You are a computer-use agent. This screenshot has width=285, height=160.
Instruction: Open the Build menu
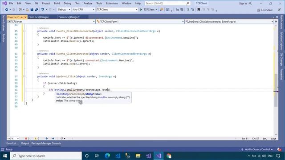point(57,3)
